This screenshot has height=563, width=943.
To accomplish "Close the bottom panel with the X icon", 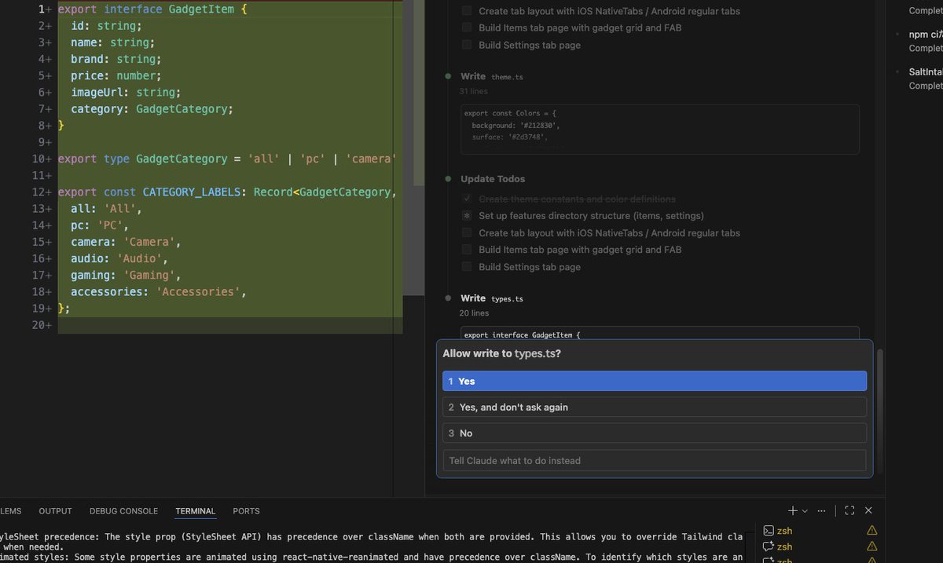I will click(868, 510).
